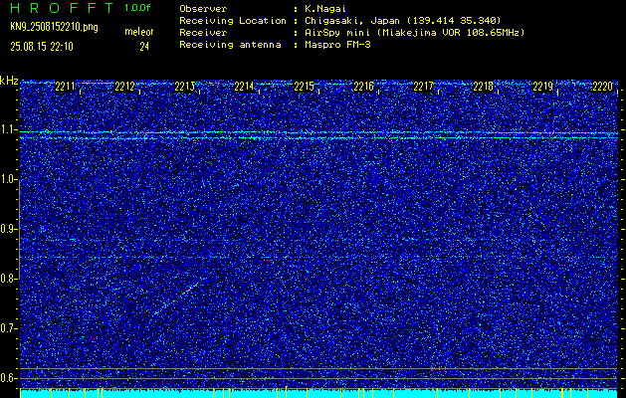This screenshot has height=398, width=626.
Task: Select the filename KN9_2508152210.png
Action: pos(54,27)
